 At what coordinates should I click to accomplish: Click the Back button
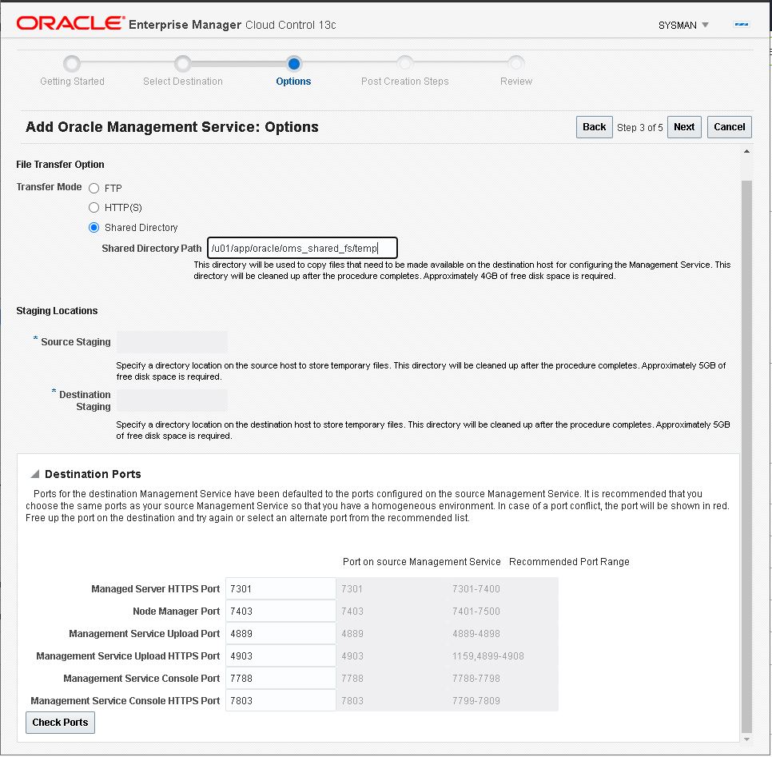click(x=594, y=126)
